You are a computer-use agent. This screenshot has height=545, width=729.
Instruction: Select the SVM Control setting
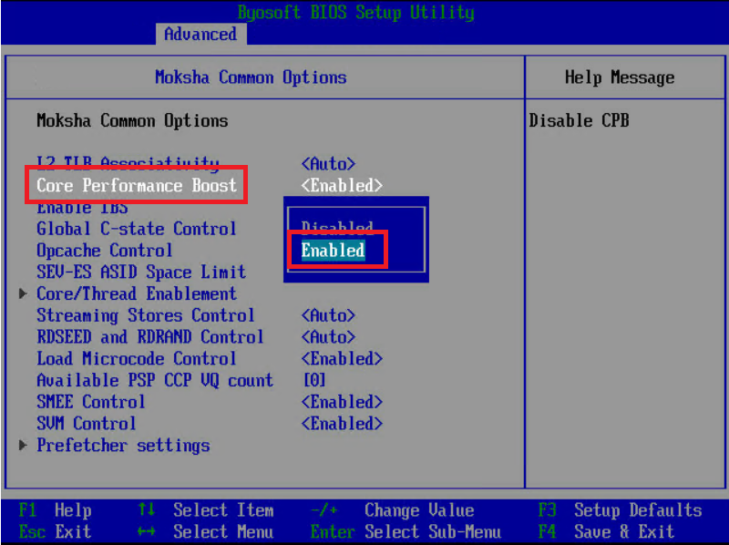click(86, 424)
